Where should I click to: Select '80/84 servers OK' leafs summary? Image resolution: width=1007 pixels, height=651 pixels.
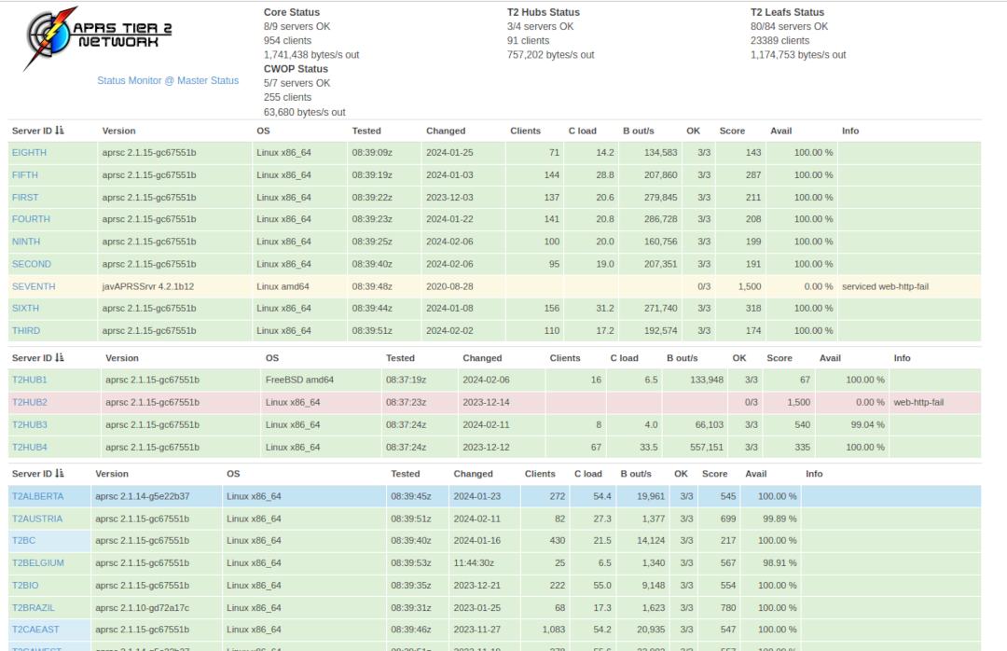click(790, 26)
